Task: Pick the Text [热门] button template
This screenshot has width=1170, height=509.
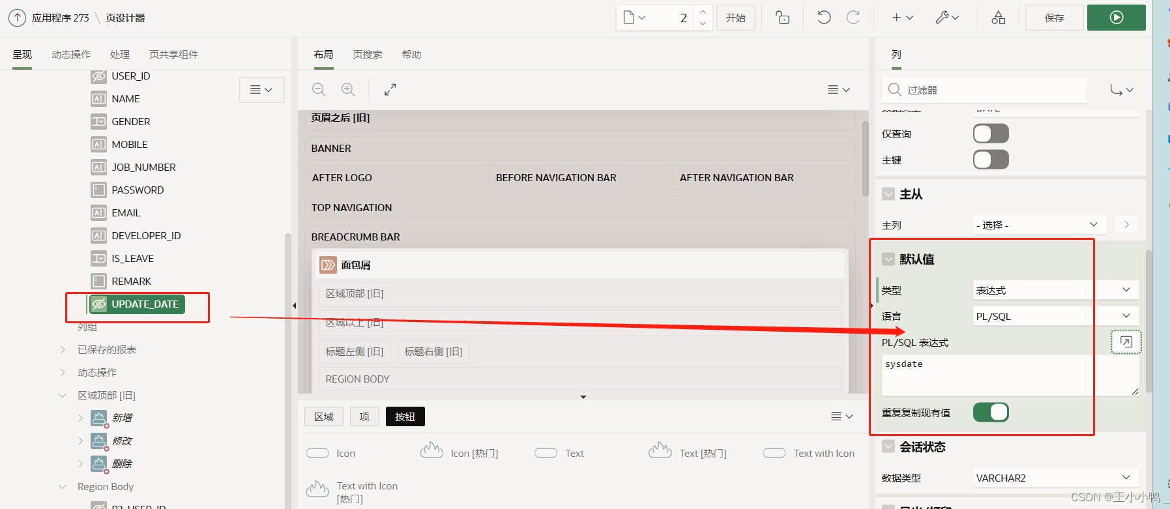Action: click(688, 452)
